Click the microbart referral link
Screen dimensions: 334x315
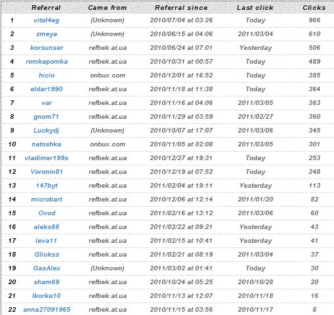pyautogui.click(x=47, y=199)
